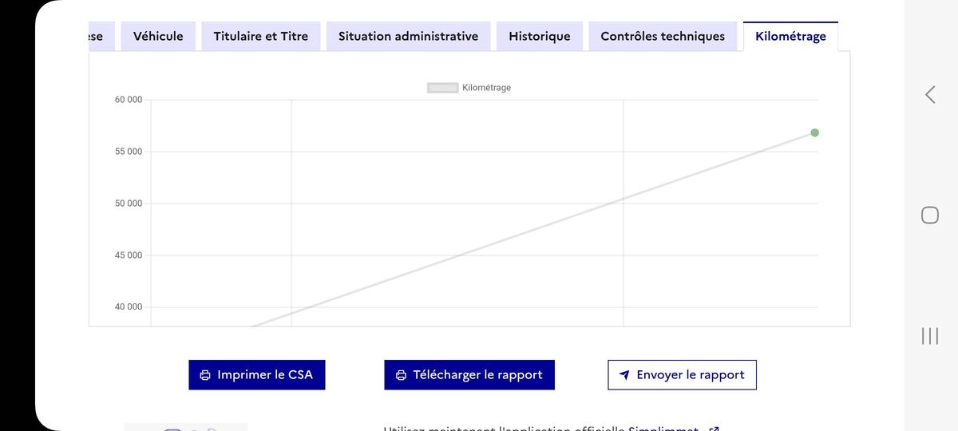Click Télécharger le rapport button
Screen dimensions: 958x431
tap(469, 375)
